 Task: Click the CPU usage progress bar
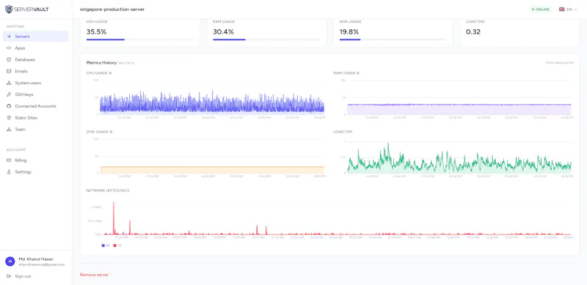point(140,40)
